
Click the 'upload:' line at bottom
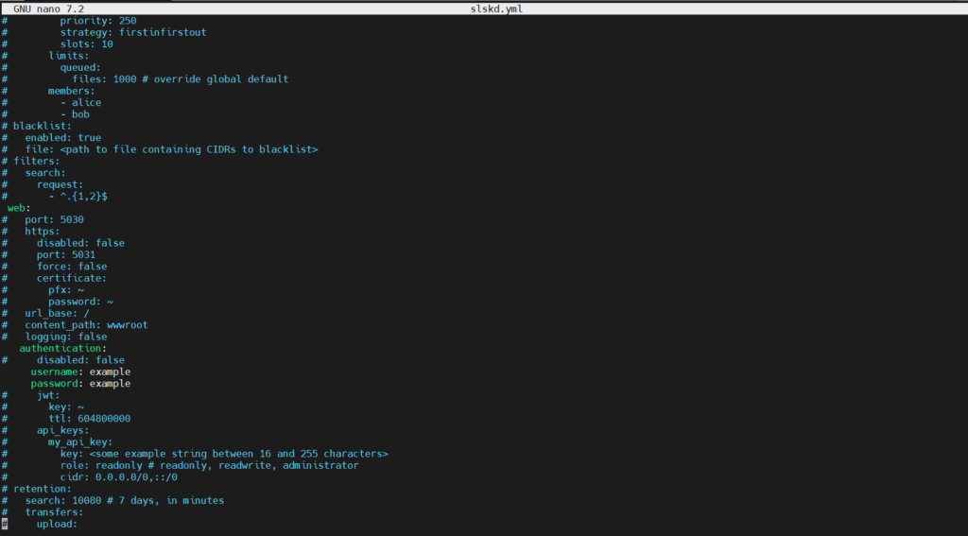point(58,525)
